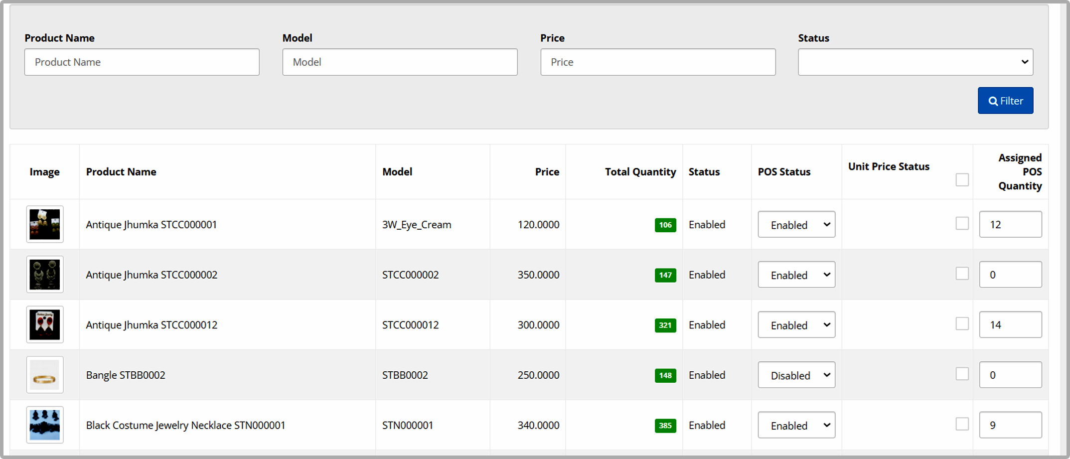The height and width of the screenshot is (459, 1070).
Task: Check the box for Black Costume Jewelry Necklace row
Action: click(962, 424)
